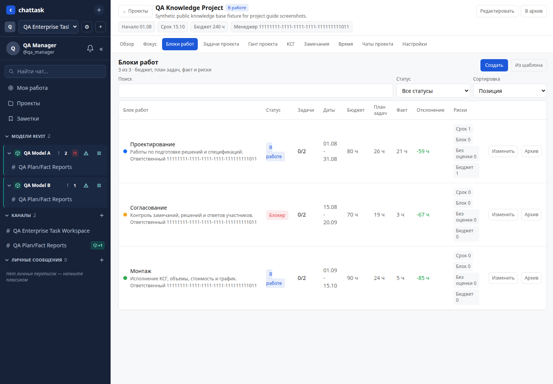Collapse the QA Model B group
The height and width of the screenshot is (384, 553).
[x=9, y=185]
